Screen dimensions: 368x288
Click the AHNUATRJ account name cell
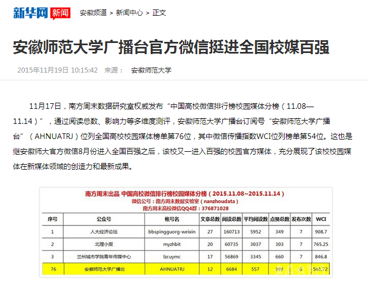(x=171, y=270)
